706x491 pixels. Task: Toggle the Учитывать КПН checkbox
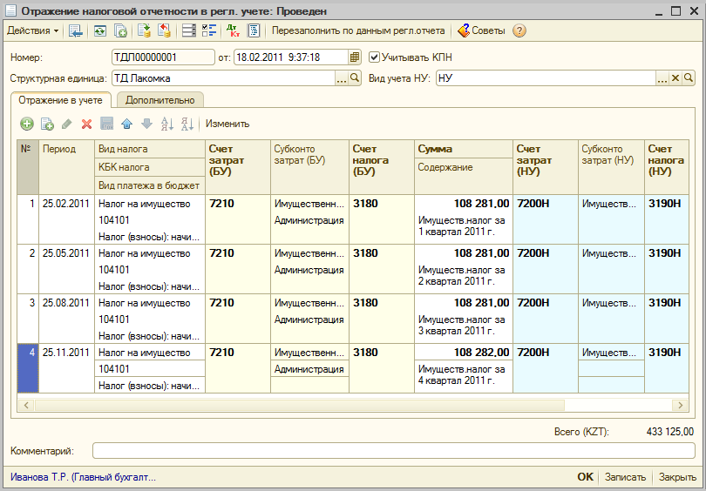click(375, 57)
